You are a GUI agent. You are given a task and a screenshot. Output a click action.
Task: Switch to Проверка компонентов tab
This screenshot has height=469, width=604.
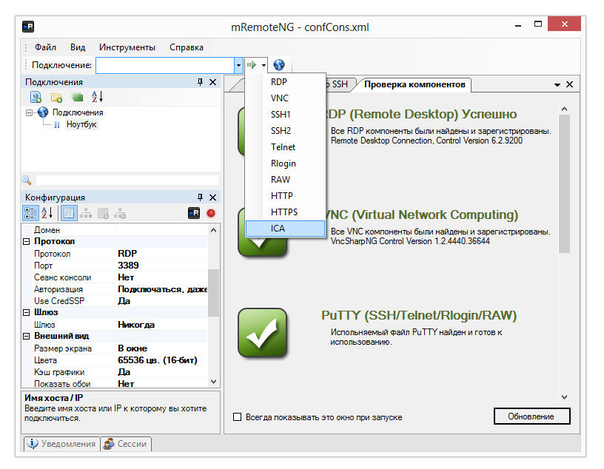[415, 84]
